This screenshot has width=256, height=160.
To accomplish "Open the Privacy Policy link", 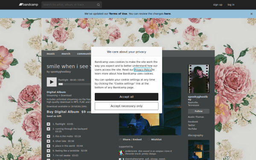I will click(x=143, y=70).
